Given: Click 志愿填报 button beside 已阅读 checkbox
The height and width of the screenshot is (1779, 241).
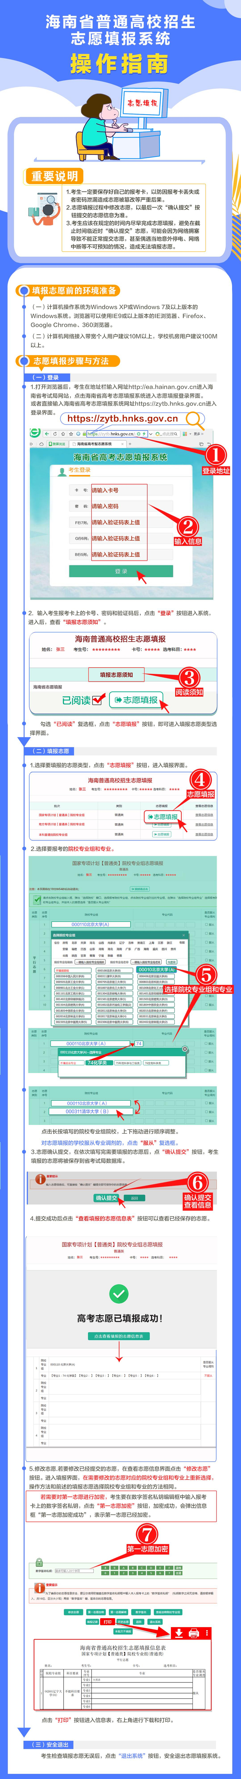Looking at the screenshot, I should point(136,700).
